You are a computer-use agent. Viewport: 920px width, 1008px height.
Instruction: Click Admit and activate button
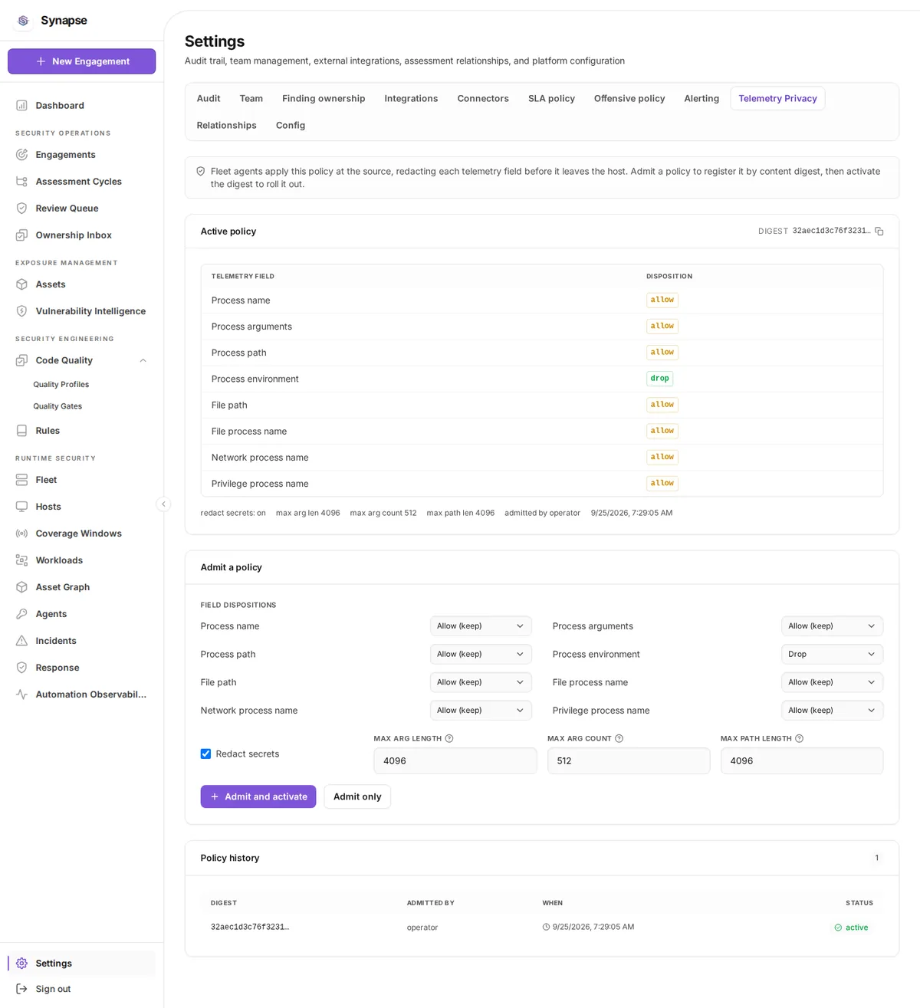(258, 797)
